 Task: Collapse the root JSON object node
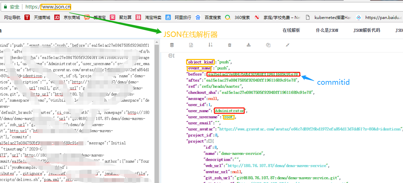170,56
